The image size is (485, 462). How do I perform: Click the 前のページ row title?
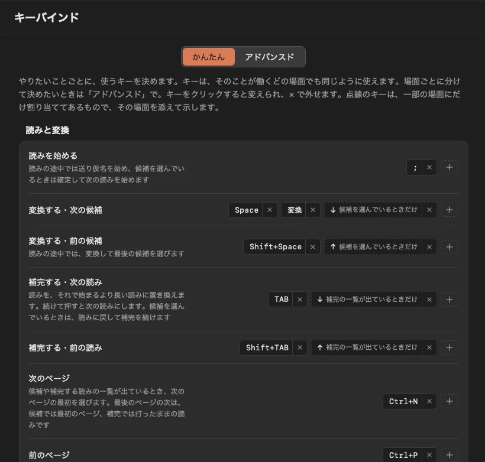[49, 455]
